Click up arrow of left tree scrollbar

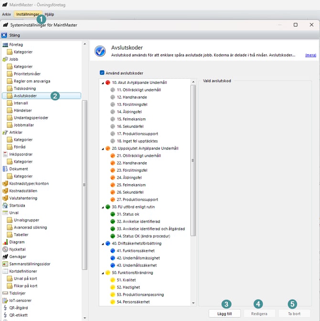[85, 44]
